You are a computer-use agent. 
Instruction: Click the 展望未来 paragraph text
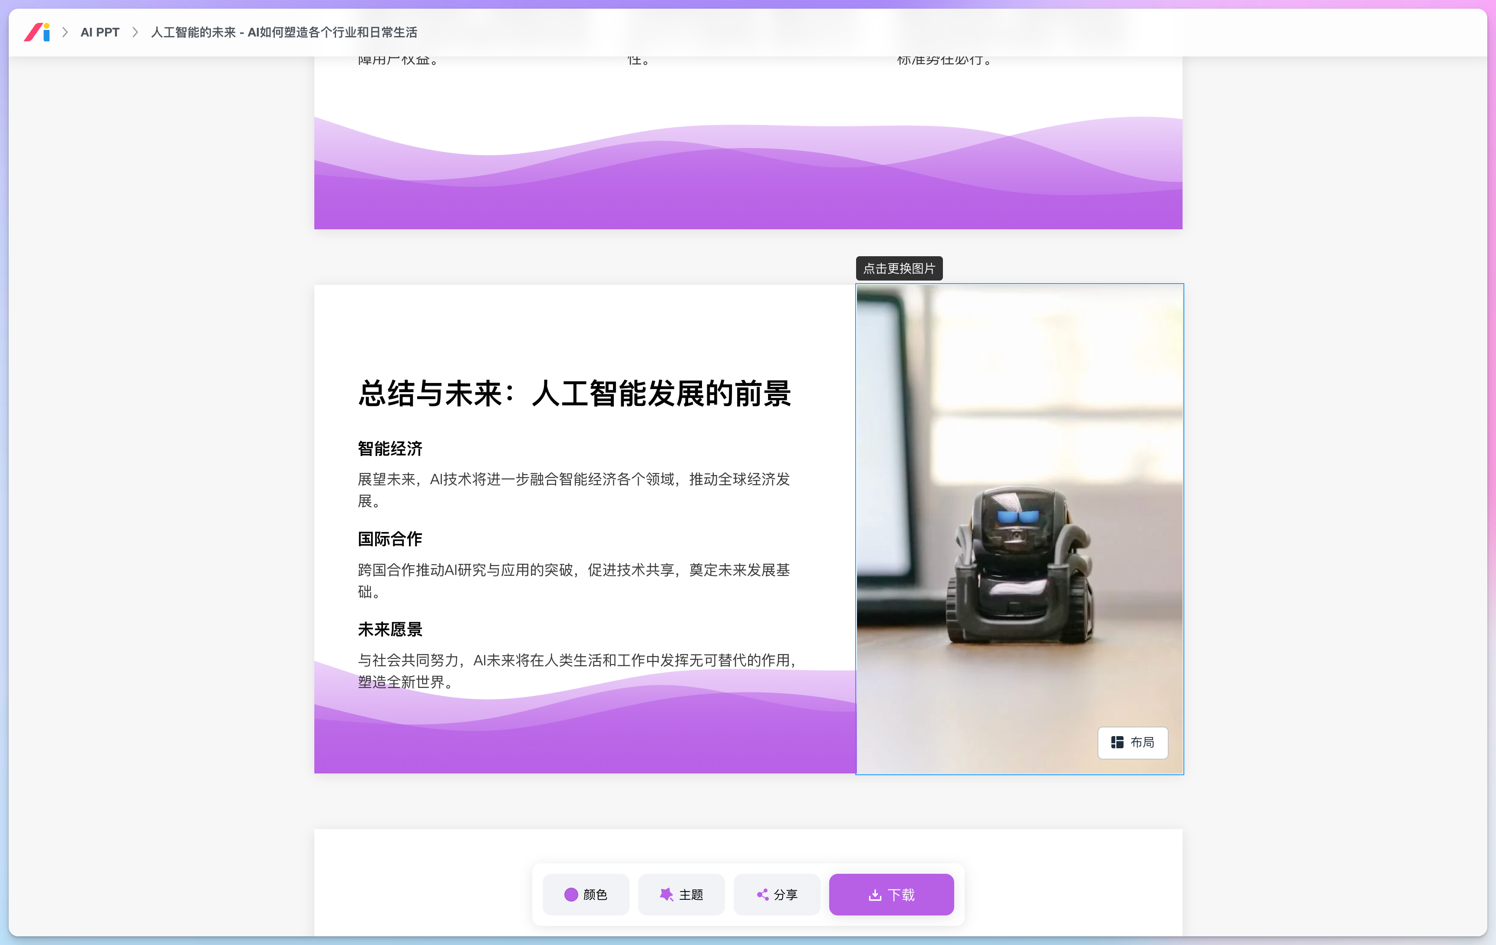573,489
